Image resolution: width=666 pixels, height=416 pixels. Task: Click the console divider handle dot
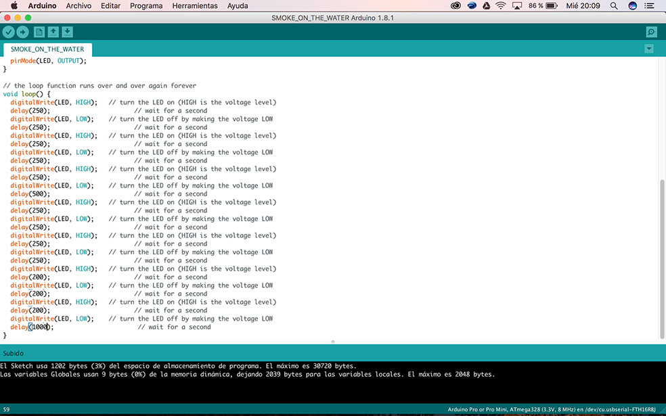(333, 342)
